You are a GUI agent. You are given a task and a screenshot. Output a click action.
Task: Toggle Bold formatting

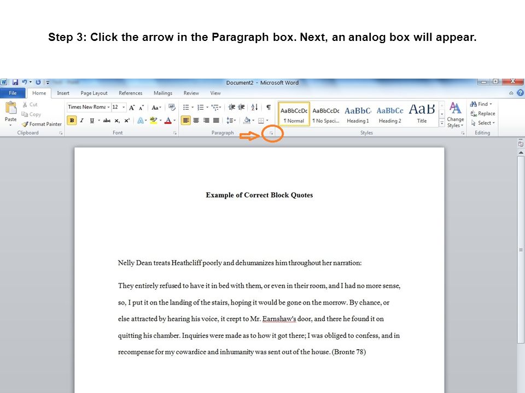pyautogui.click(x=72, y=121)
